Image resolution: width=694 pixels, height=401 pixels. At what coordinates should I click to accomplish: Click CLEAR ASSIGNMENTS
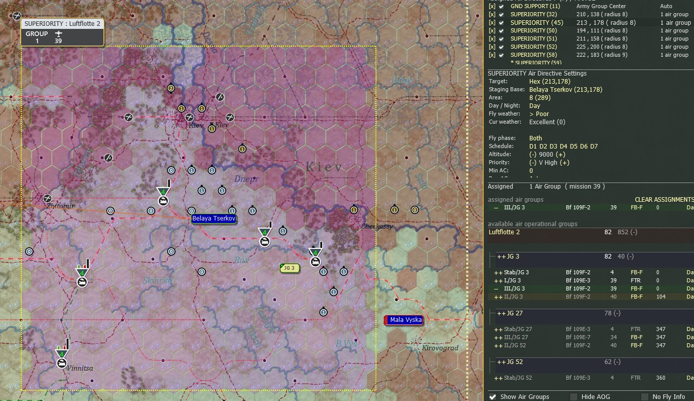(664, 200)
